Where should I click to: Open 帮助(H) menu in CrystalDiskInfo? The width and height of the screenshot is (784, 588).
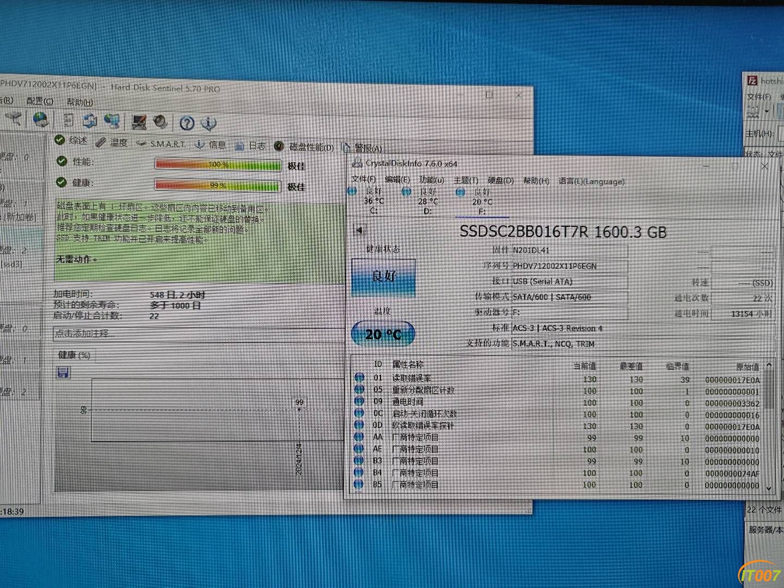click(536, 181)
